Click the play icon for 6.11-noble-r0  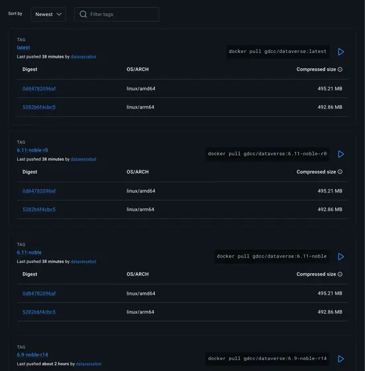pyautogui.click(x=340, y=154)
